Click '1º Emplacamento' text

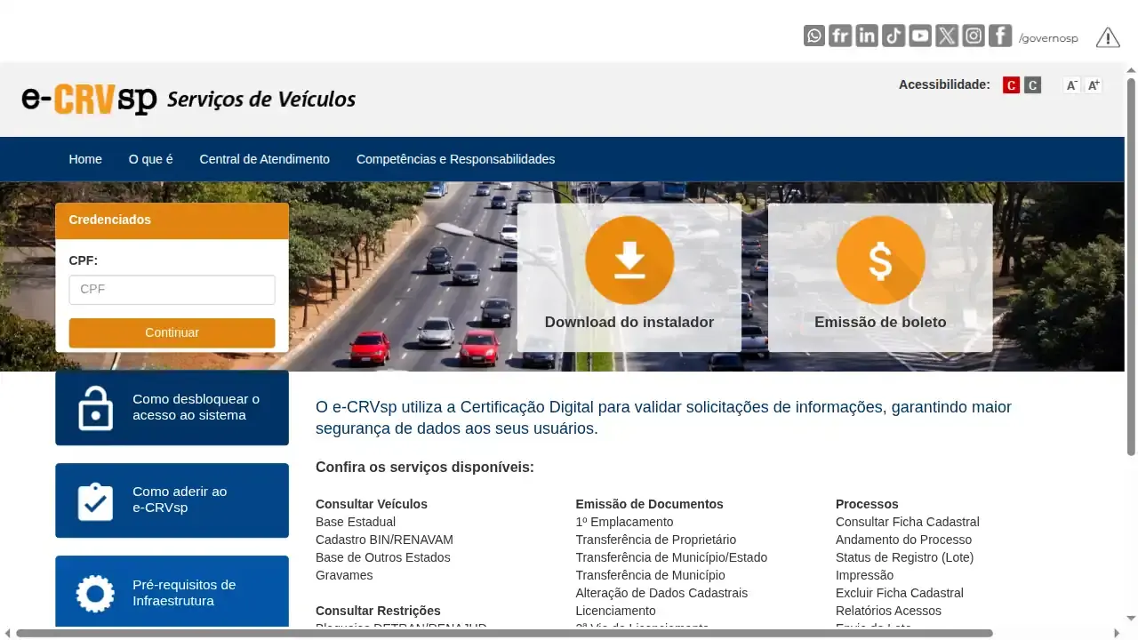coord(624,522)
